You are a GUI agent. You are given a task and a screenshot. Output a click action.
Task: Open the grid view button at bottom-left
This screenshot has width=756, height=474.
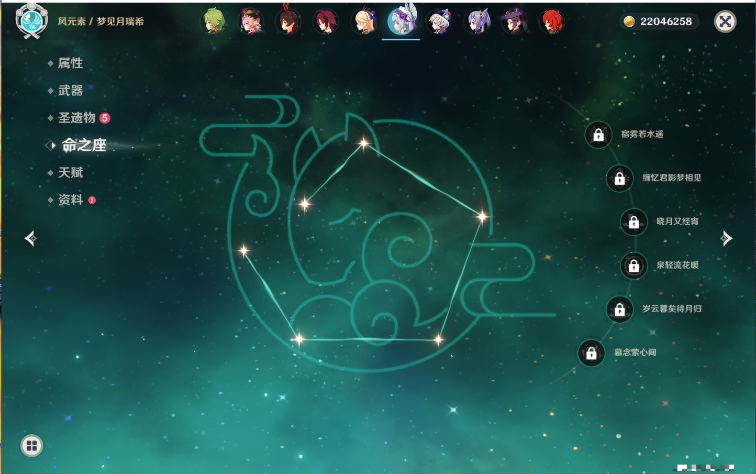31,446
